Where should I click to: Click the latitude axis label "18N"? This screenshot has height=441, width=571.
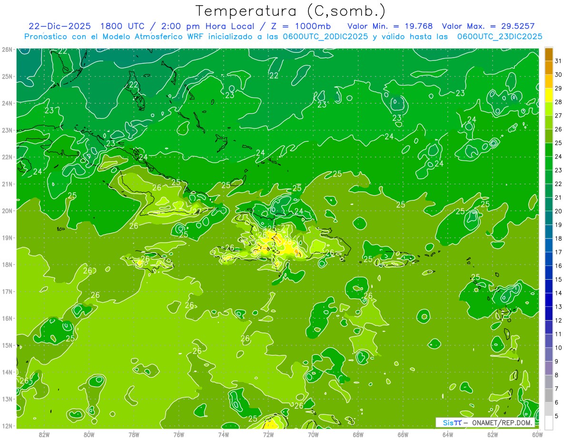pos(7,265)
